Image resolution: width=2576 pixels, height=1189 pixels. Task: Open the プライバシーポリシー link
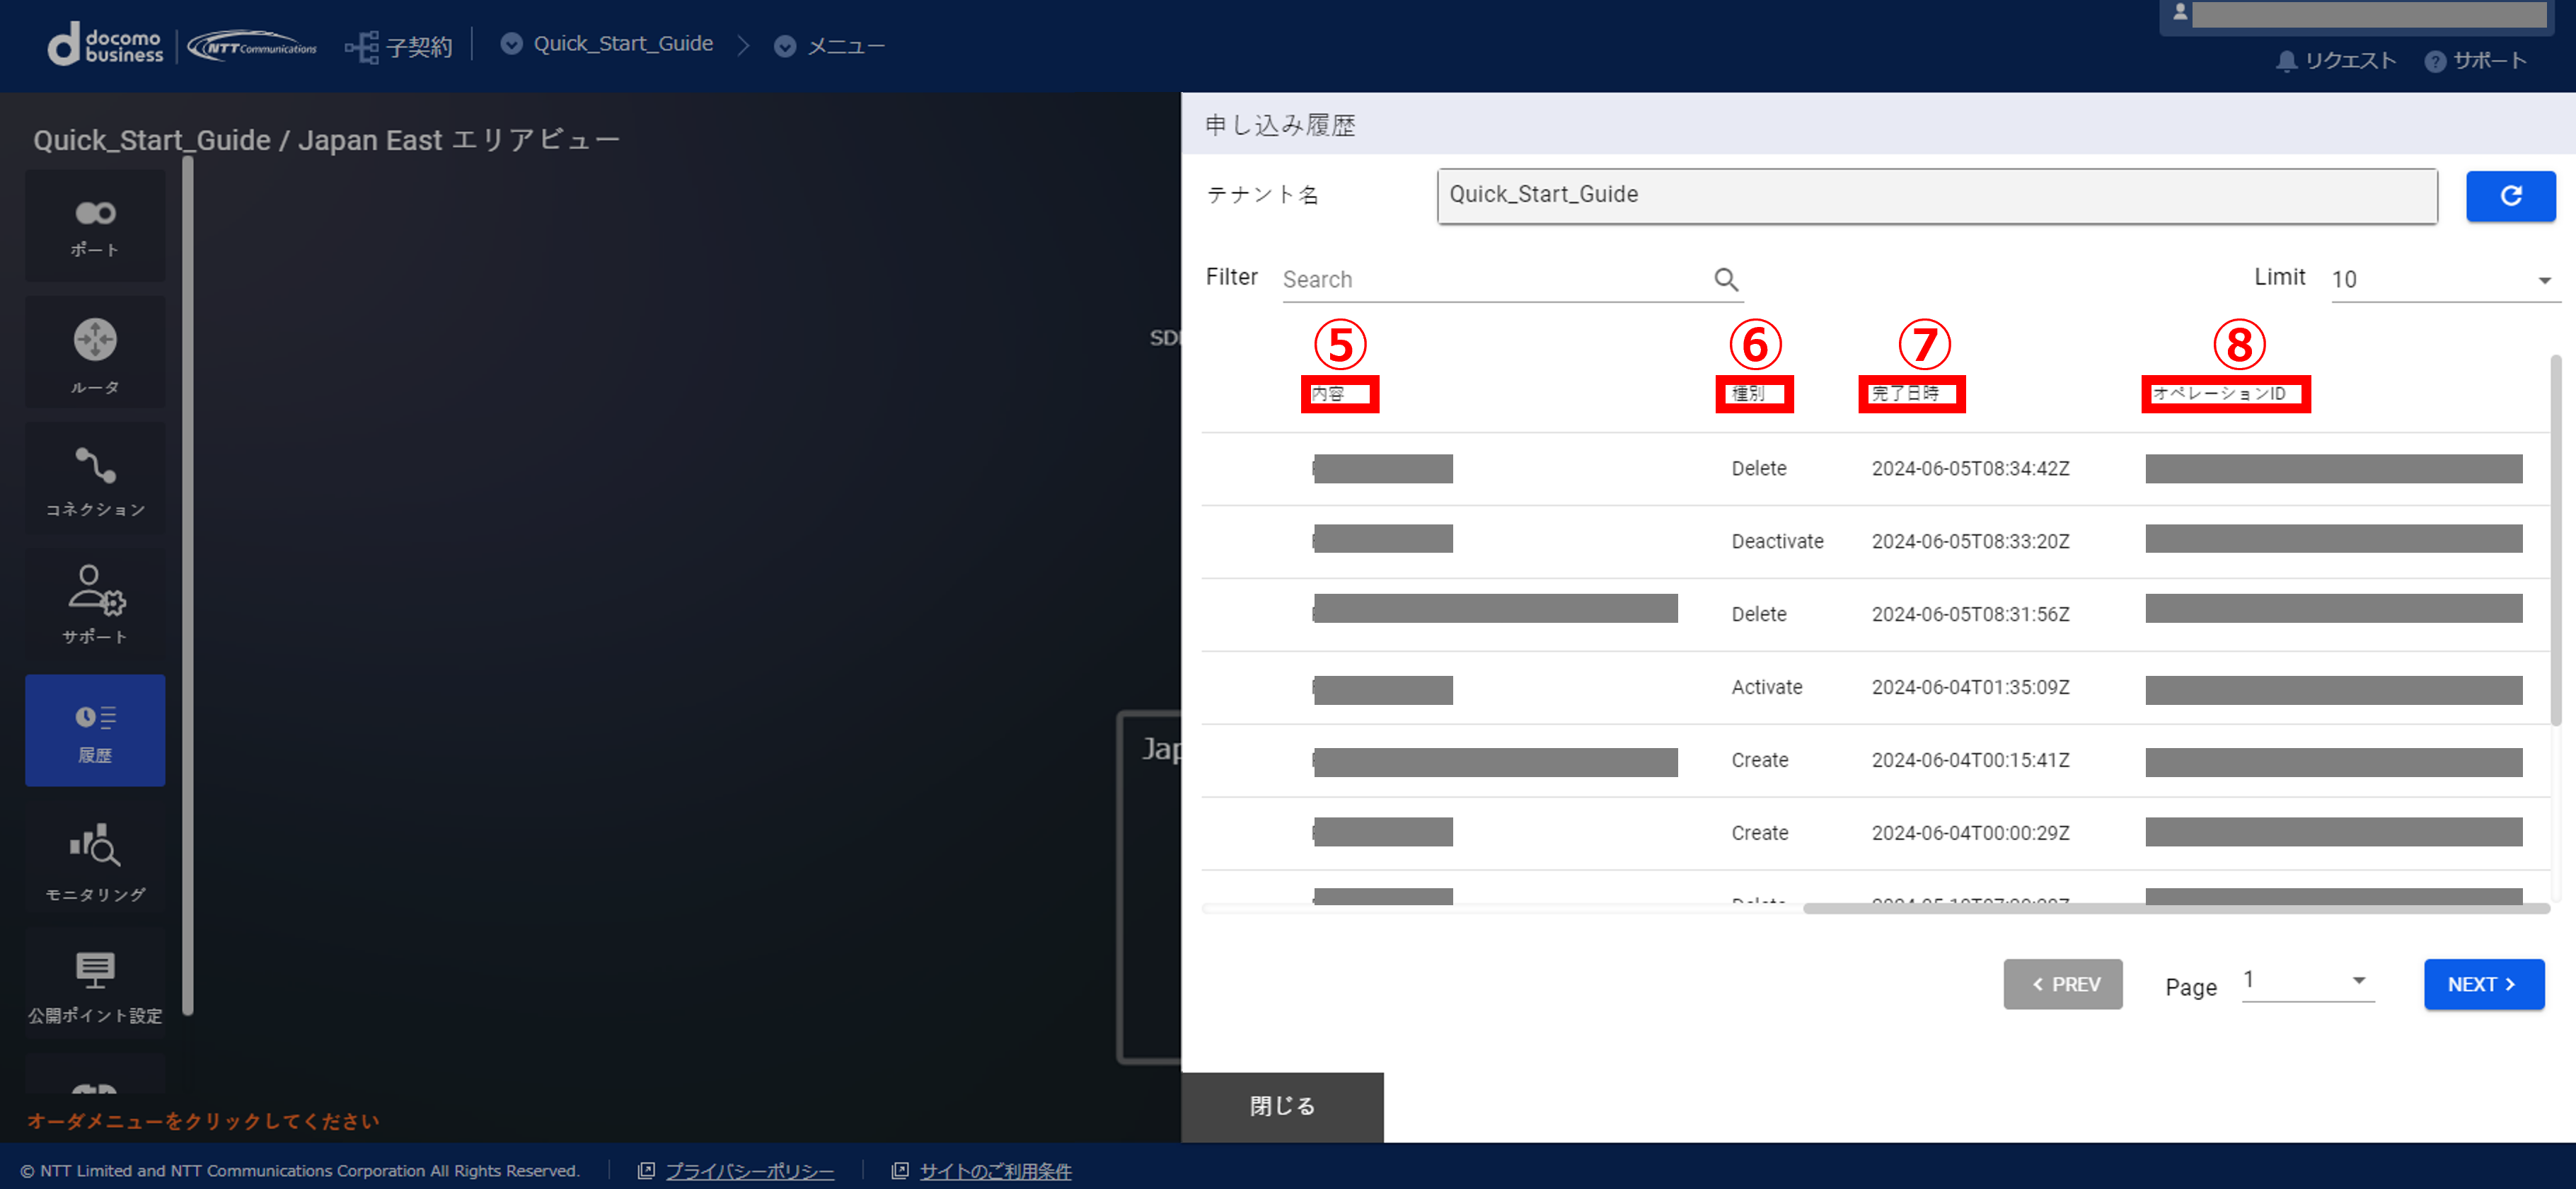pyautogui.click(x=749, y=1170)
